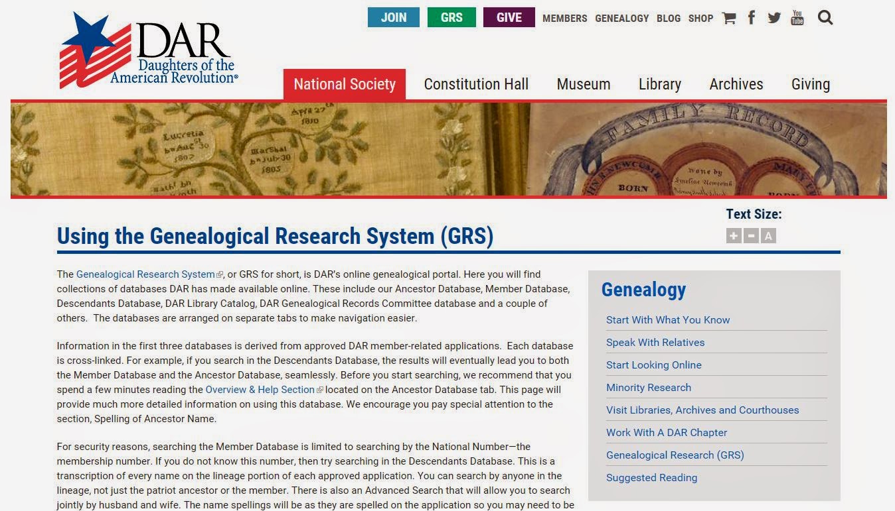Screen dimensions: 895x511
Task: Click the Family Record banner illustration
Action: [708, 149]
